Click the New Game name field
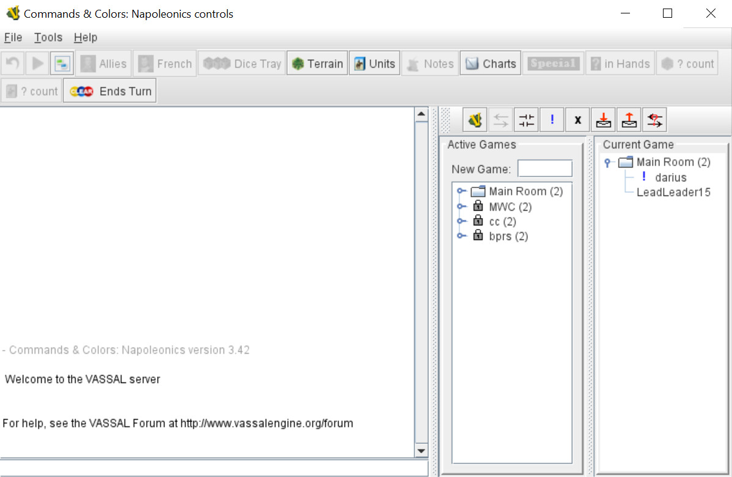732x477 pixels. (545, 169)
